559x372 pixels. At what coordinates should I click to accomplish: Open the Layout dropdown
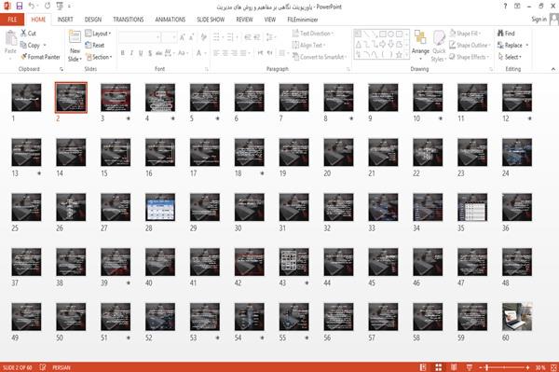tap(98, 34)
